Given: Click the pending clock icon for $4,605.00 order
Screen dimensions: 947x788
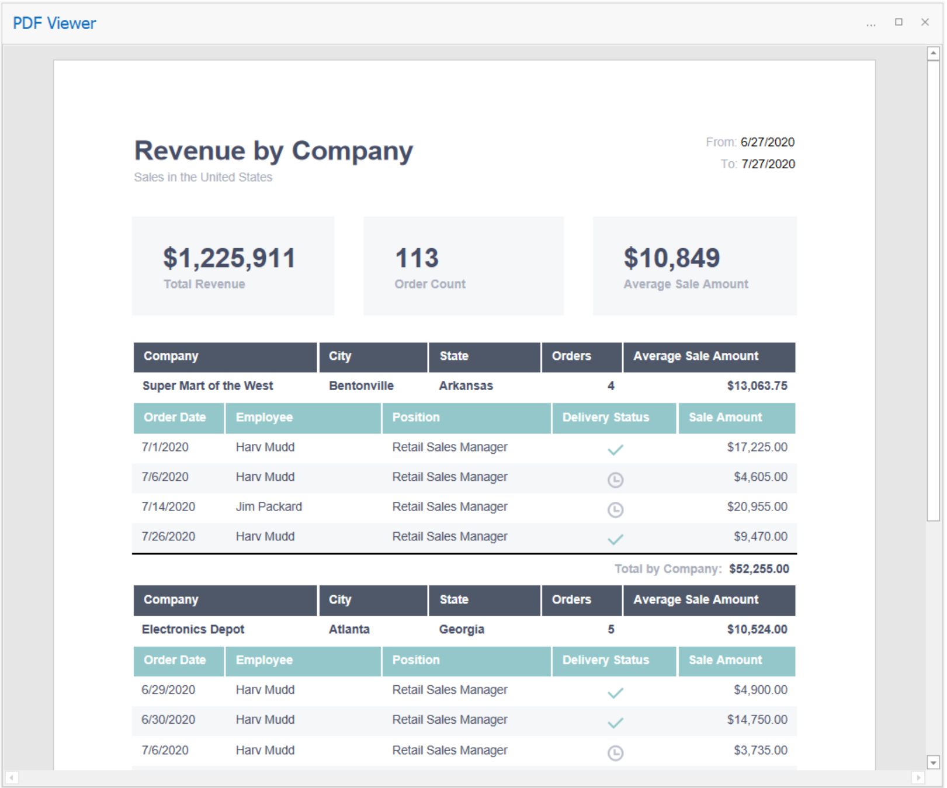Looking at the screenshot, I should tap(615, 480).
